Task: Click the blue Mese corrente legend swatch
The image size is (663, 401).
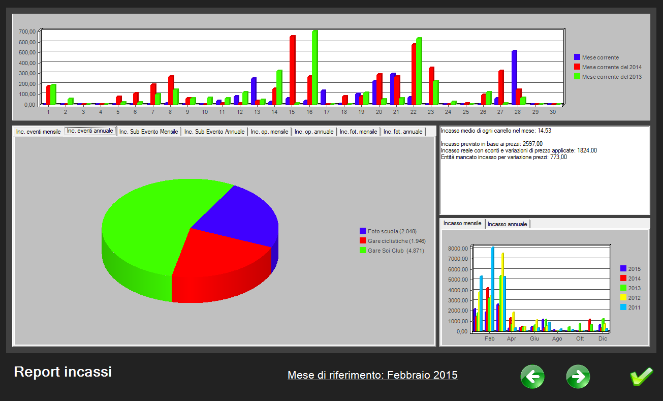Action: tap(577, 57)
